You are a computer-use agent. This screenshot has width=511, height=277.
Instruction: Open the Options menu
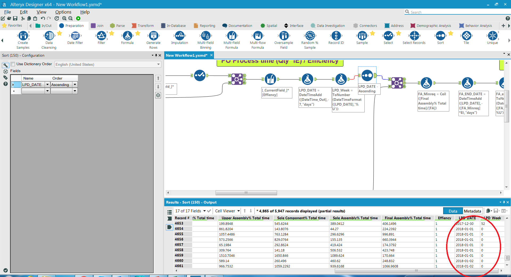coord(63,12)
